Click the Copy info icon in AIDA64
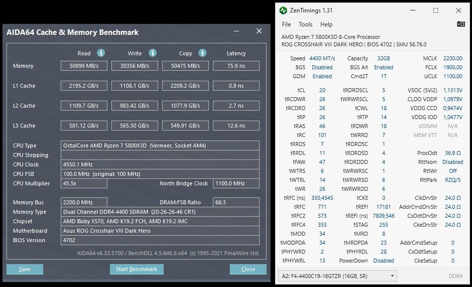Viewport: 472px width, 287px height. click(x=202, y=53)
